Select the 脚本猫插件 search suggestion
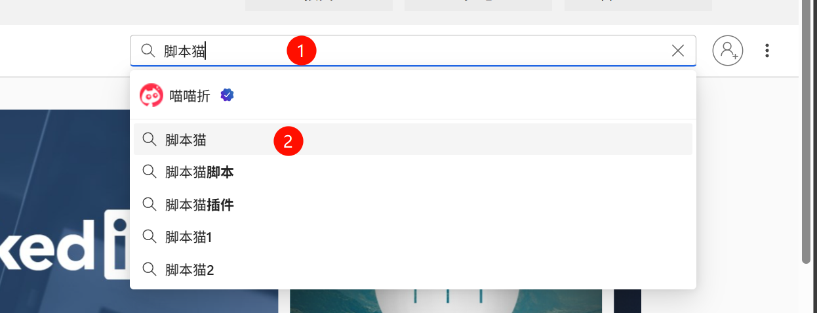Screen dimensions: 817x313 pos(413,205)
